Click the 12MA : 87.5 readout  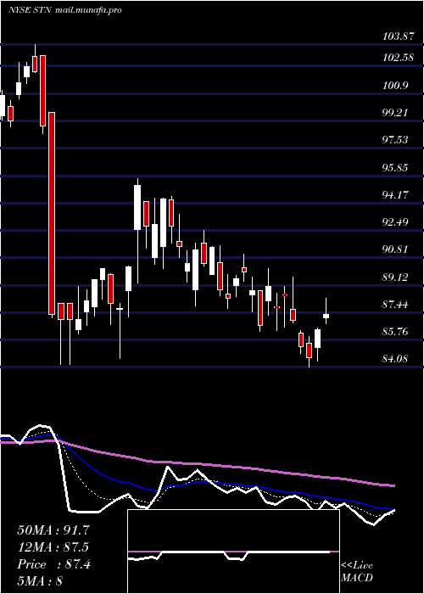(53, 547)
